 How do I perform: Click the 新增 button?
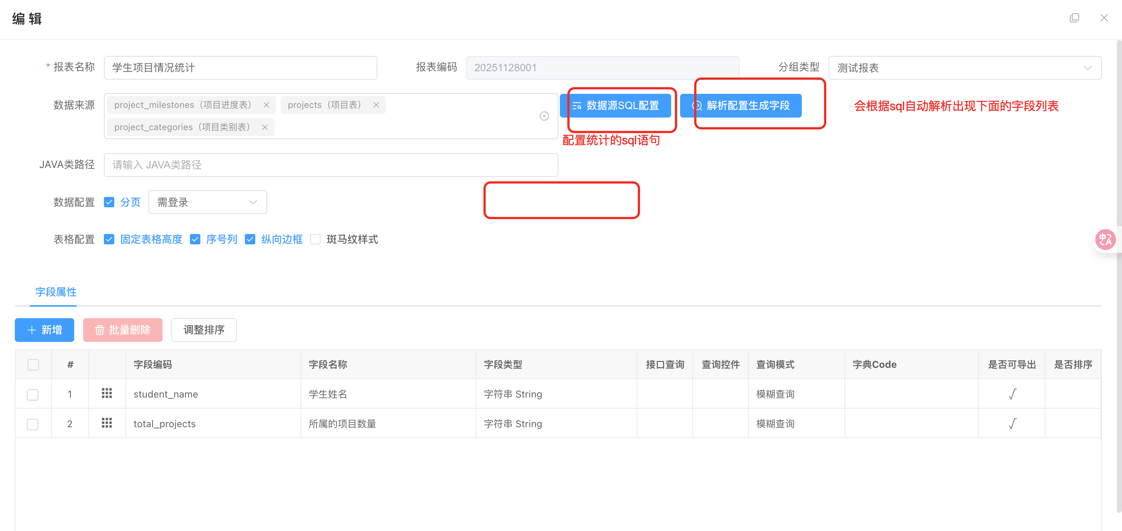(x=45, y=330)
